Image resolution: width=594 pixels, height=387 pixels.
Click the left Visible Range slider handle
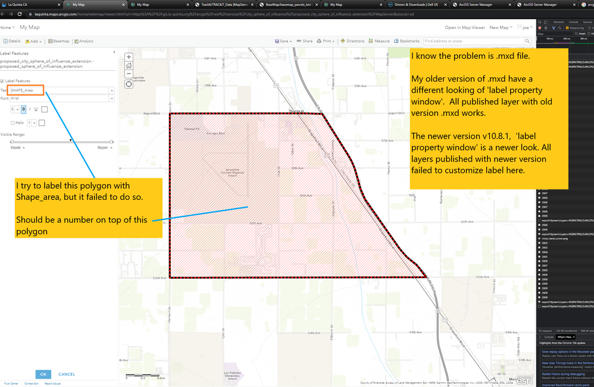[12, 142]
